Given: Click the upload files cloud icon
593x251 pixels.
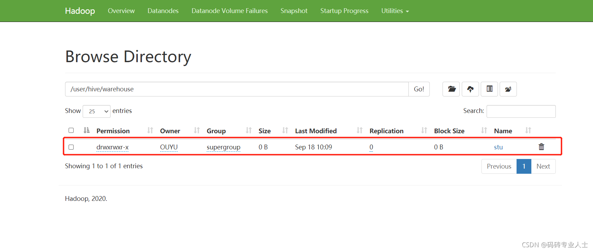Looking at the screenshot, I should point(470,89).
